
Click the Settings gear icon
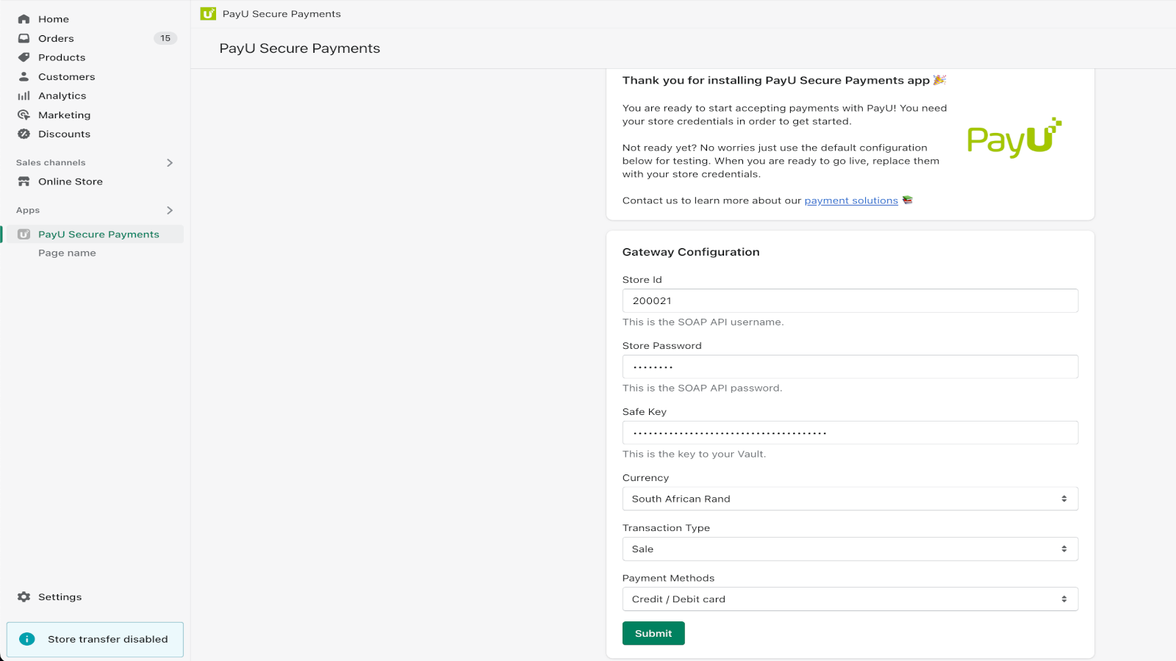pos(24,597)
